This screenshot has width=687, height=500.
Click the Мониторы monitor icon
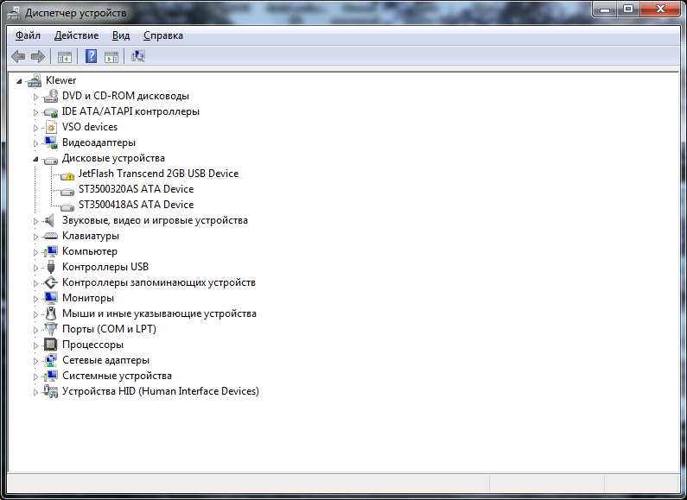pyautogui.click(x=51, y=298)
